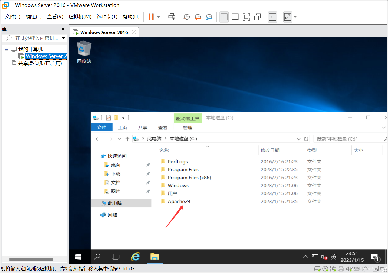The image size is (388, 273).
Task: Open the guest Windows Start button
Action: (78, 257)
